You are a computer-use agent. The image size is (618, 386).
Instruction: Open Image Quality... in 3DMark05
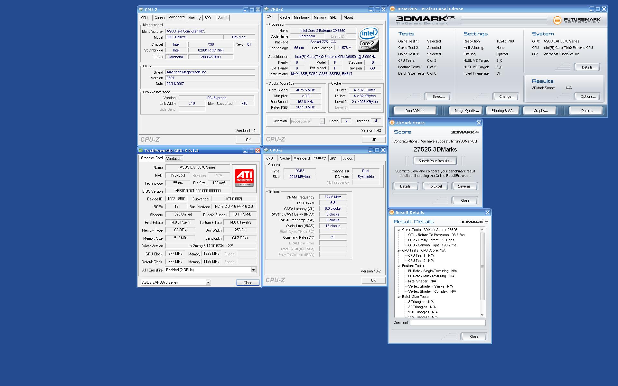pos(466,111)
